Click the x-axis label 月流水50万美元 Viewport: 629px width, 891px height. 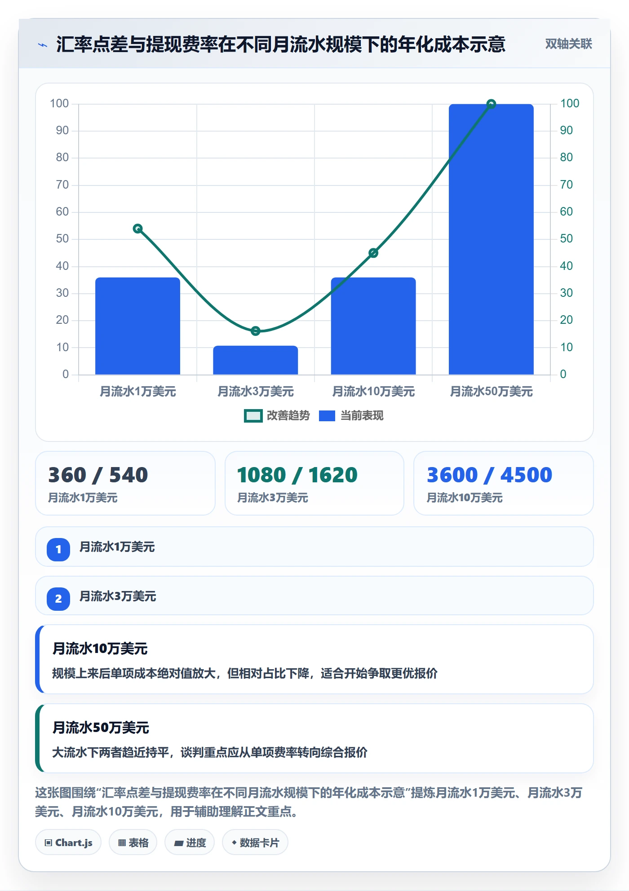(x=491, y=392)
